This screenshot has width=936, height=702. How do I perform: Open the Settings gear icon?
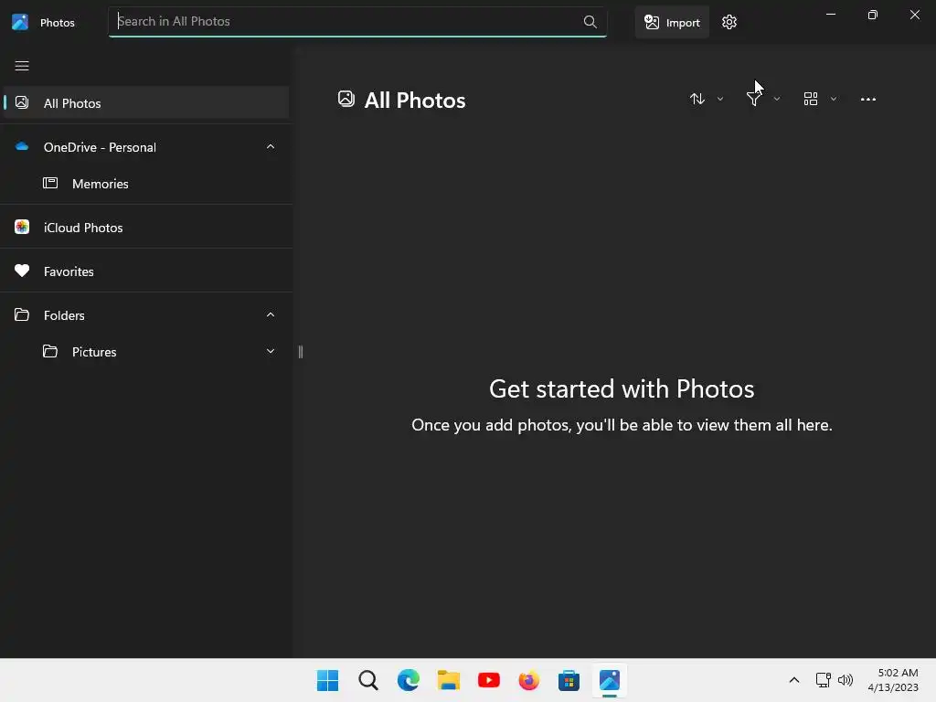click(x=729, y=22)
